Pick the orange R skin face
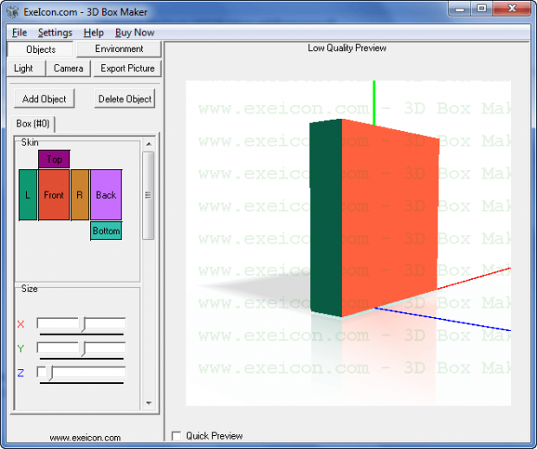537x449 pixels. 80,195
